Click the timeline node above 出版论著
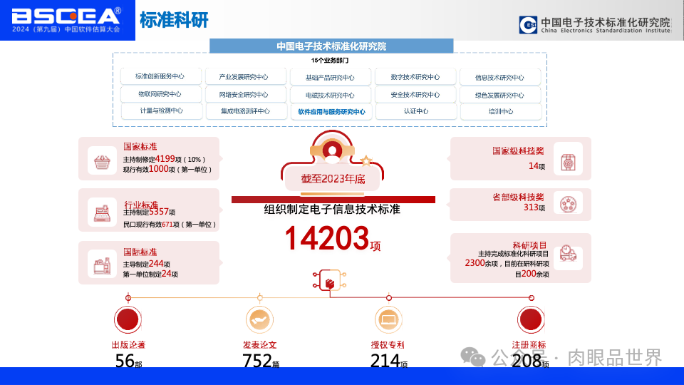 click(128, 298)
